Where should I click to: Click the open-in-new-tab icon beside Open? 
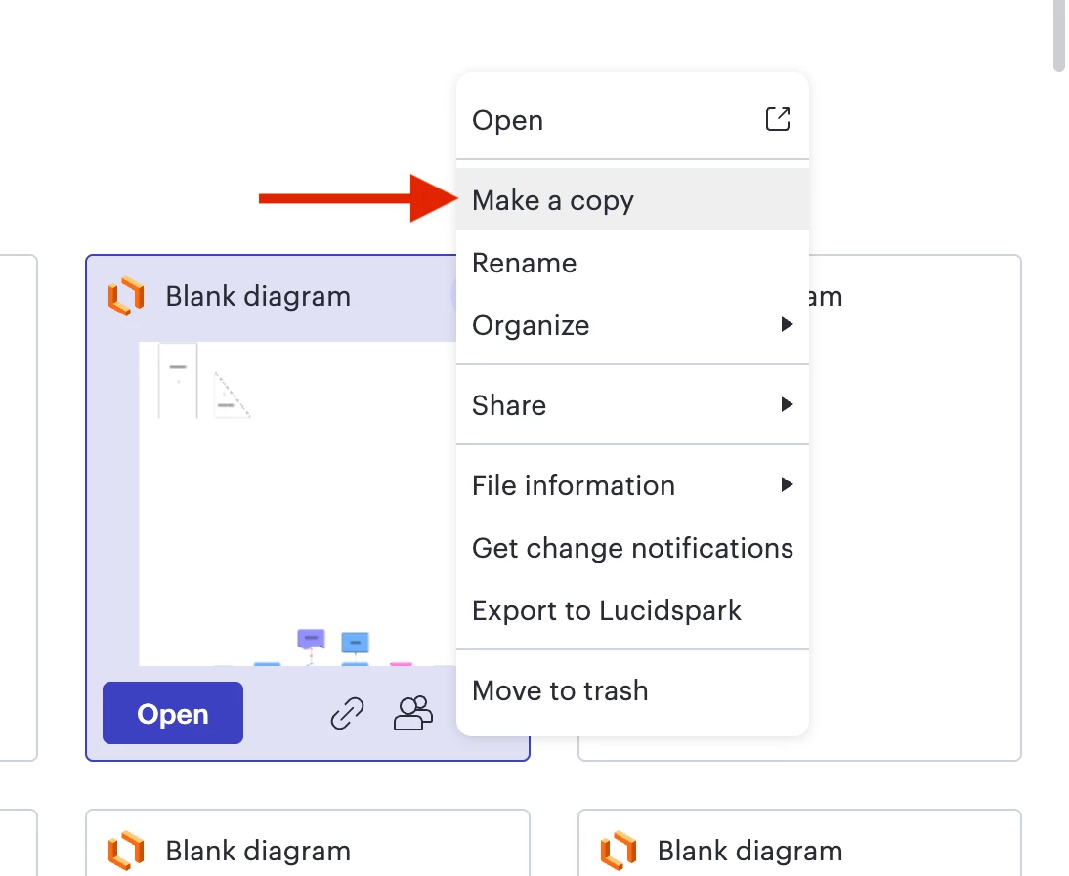point(777,119)
